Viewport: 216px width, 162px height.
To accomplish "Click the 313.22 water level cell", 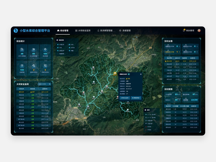I will coord(177,73).
